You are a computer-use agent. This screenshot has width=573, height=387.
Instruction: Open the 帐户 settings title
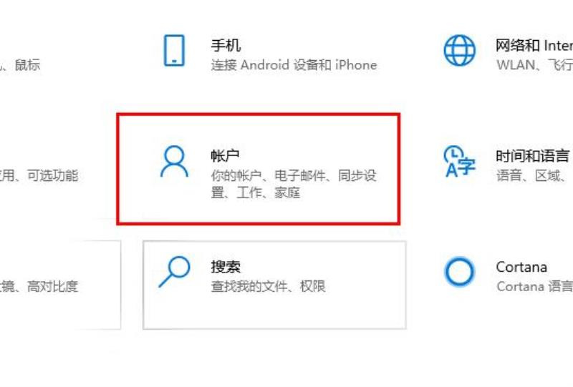225,156
